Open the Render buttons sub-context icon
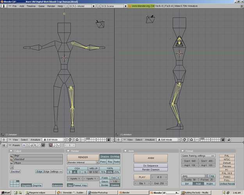This screenshot has height=195, width=244. [x=51, y=145]
